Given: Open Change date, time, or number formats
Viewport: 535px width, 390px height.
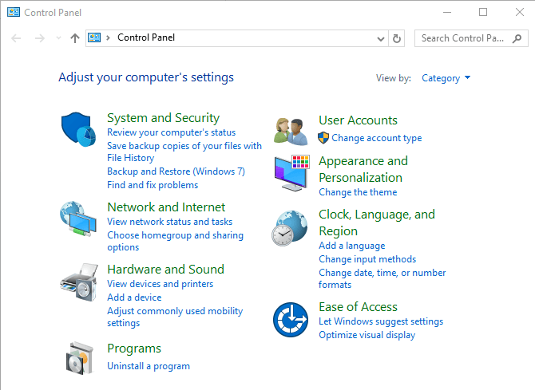Looking at the screenshot, I should (x=382, y=278).
